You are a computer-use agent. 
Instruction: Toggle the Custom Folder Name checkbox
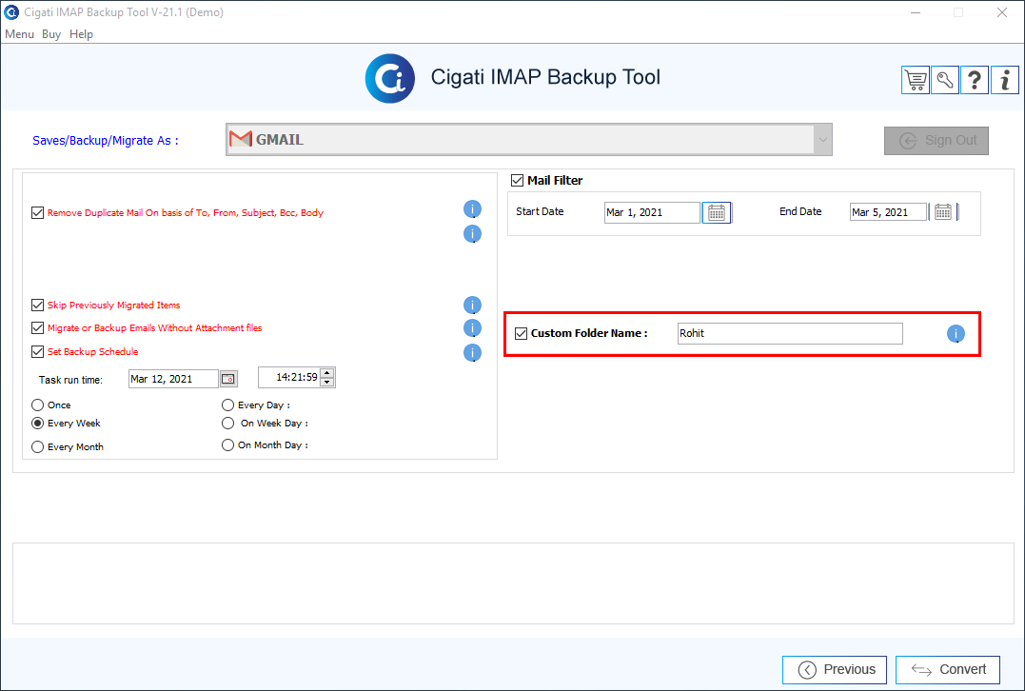click(x=521, y=333)
